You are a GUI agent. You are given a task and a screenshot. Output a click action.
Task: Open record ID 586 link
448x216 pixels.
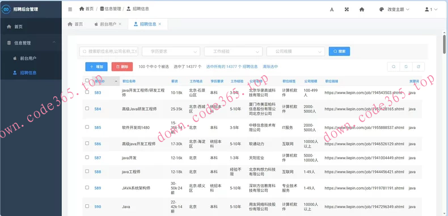click(x=98, y=144)
